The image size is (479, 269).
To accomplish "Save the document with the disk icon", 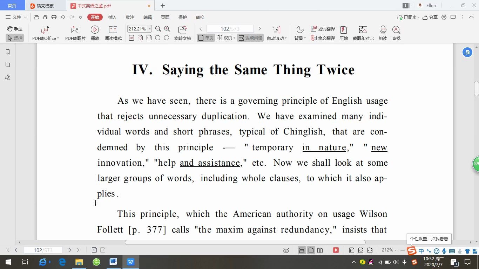I will coord(45,17).
